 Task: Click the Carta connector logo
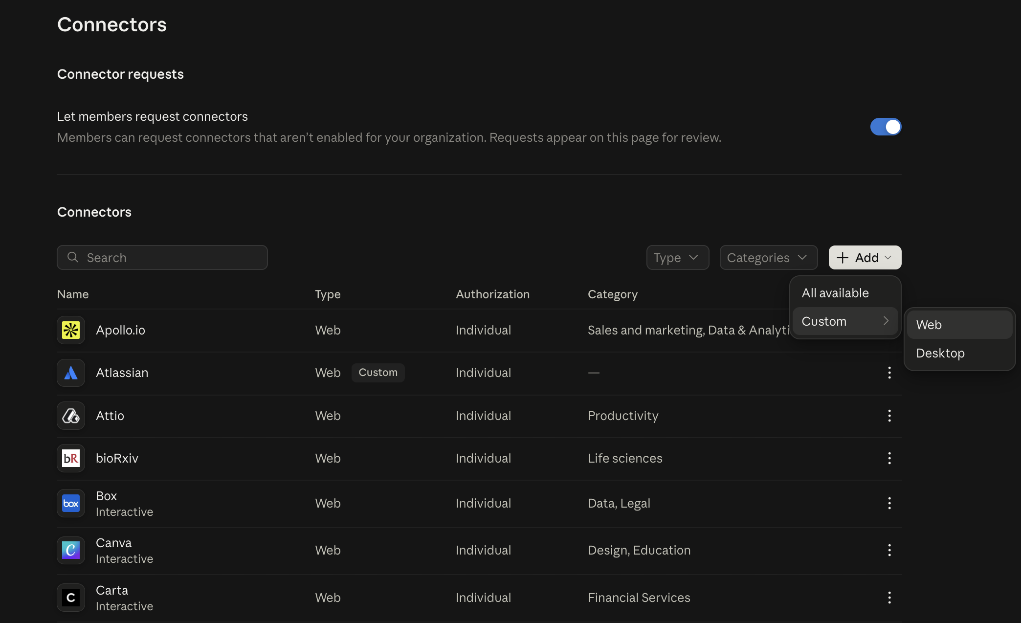(x=71, y=598)
